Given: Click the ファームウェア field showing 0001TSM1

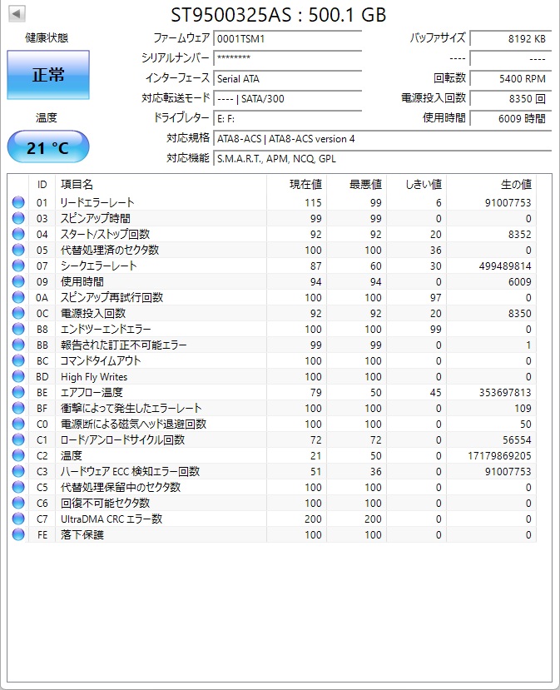Looking at the screenshot, I should [287, 38].
